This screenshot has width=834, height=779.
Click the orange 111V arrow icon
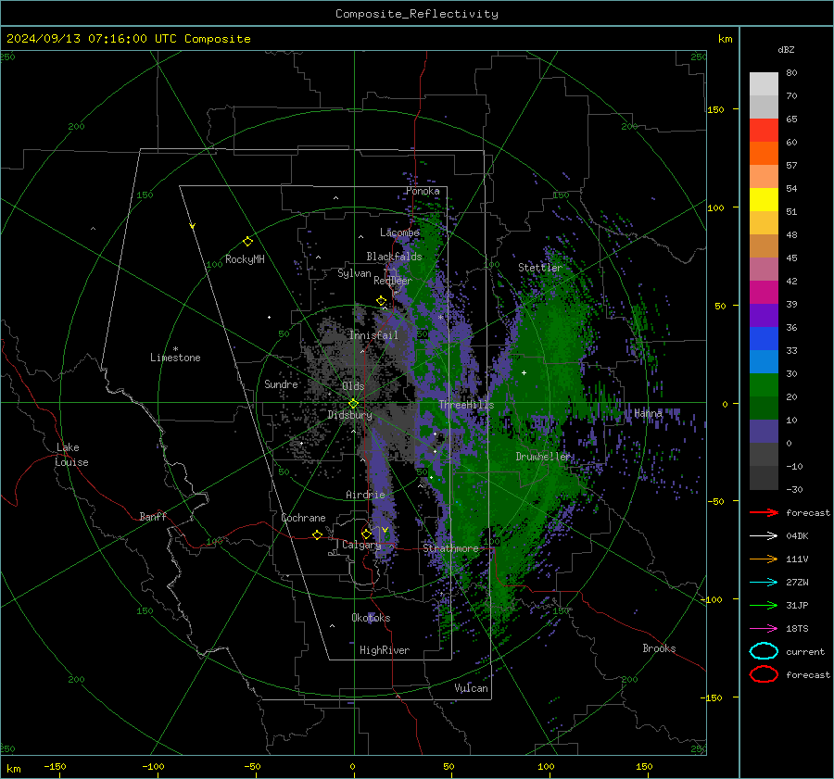click(x=764, y=559)
